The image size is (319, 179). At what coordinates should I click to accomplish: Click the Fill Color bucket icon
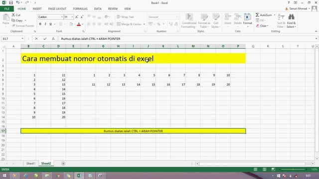pos(71,24)
